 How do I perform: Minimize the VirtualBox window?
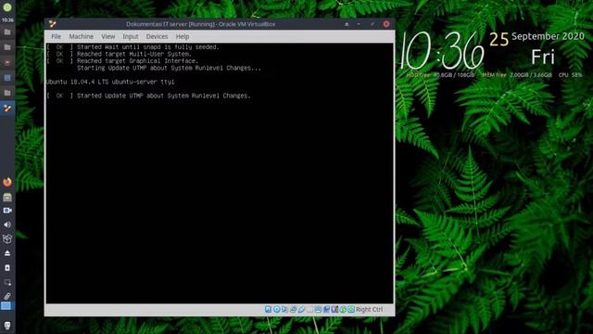point(359,24)
